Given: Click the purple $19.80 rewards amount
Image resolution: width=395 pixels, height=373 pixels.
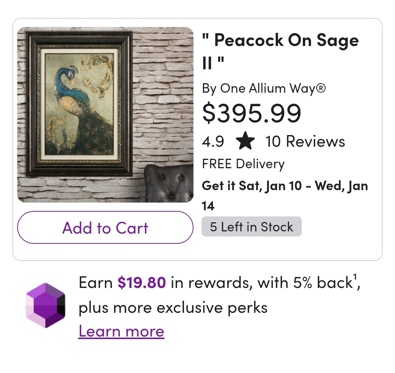Looking at the screenshot, I should click(x=142, y=283).
